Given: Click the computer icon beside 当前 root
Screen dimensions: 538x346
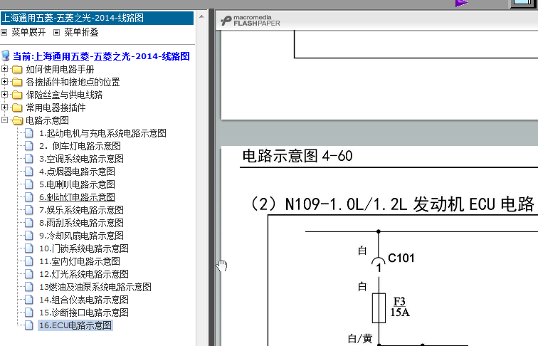Looking at the screenshot, I should point(6,56).
